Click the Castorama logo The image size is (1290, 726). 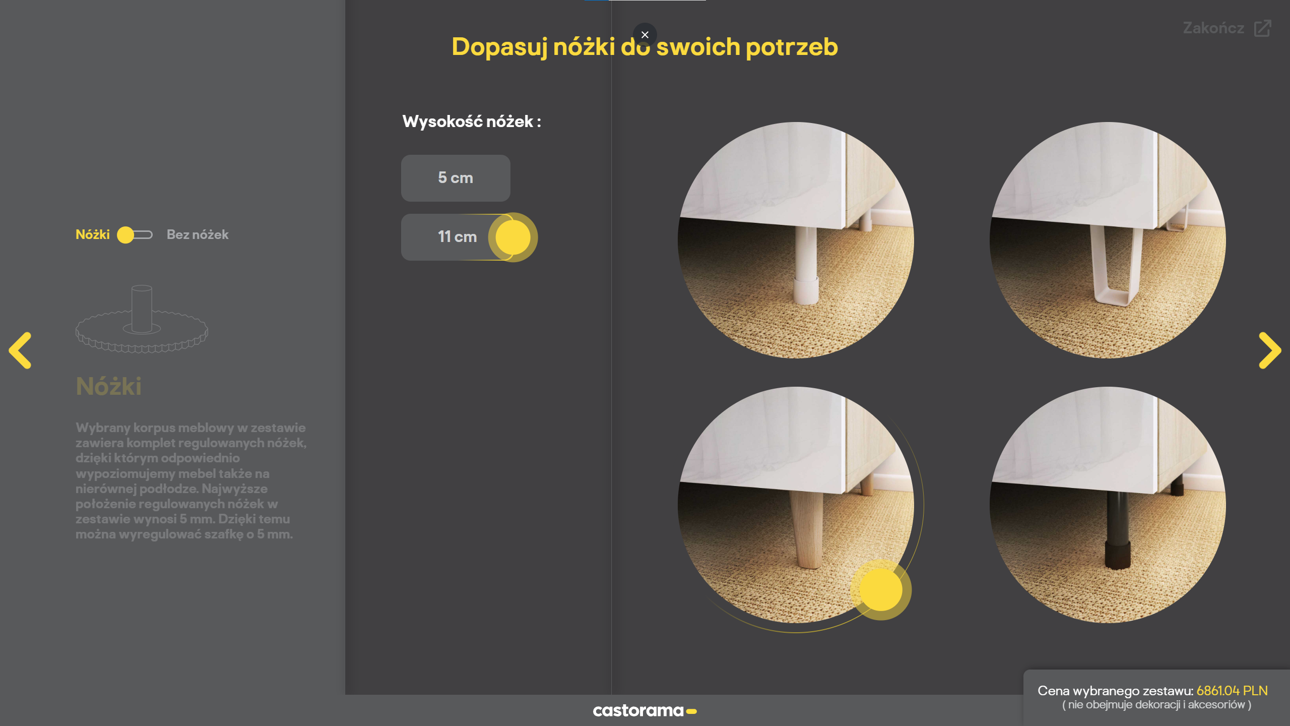point(644,710)
